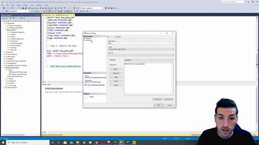Image resolution: width=259 pixels, height=145 pixels.
Task: Click the Cut scissors icon in toolbar
Action: pyautogui.click(x=55, y=8)
